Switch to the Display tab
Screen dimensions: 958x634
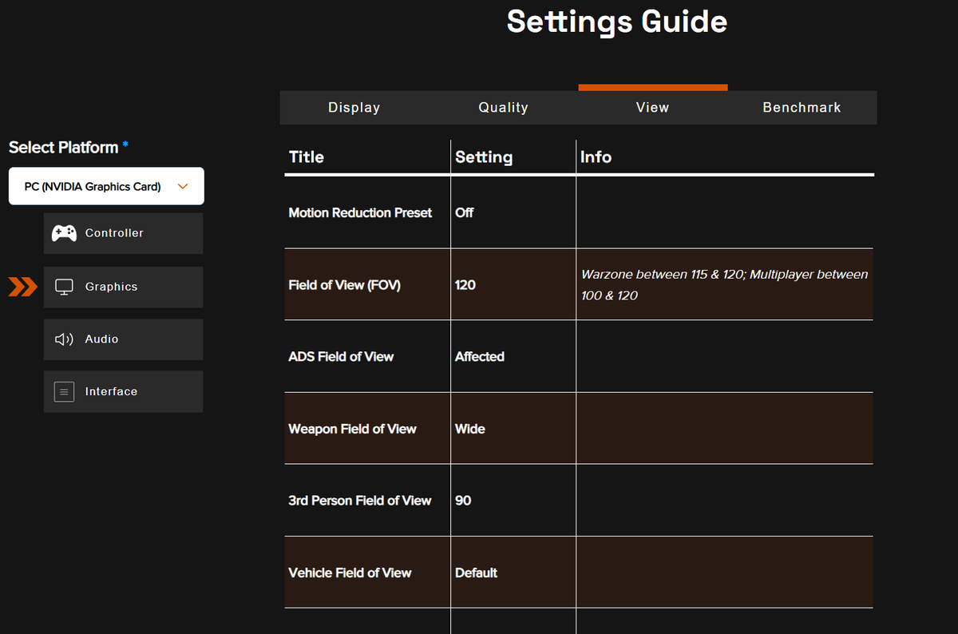click(x=354, y=107)
